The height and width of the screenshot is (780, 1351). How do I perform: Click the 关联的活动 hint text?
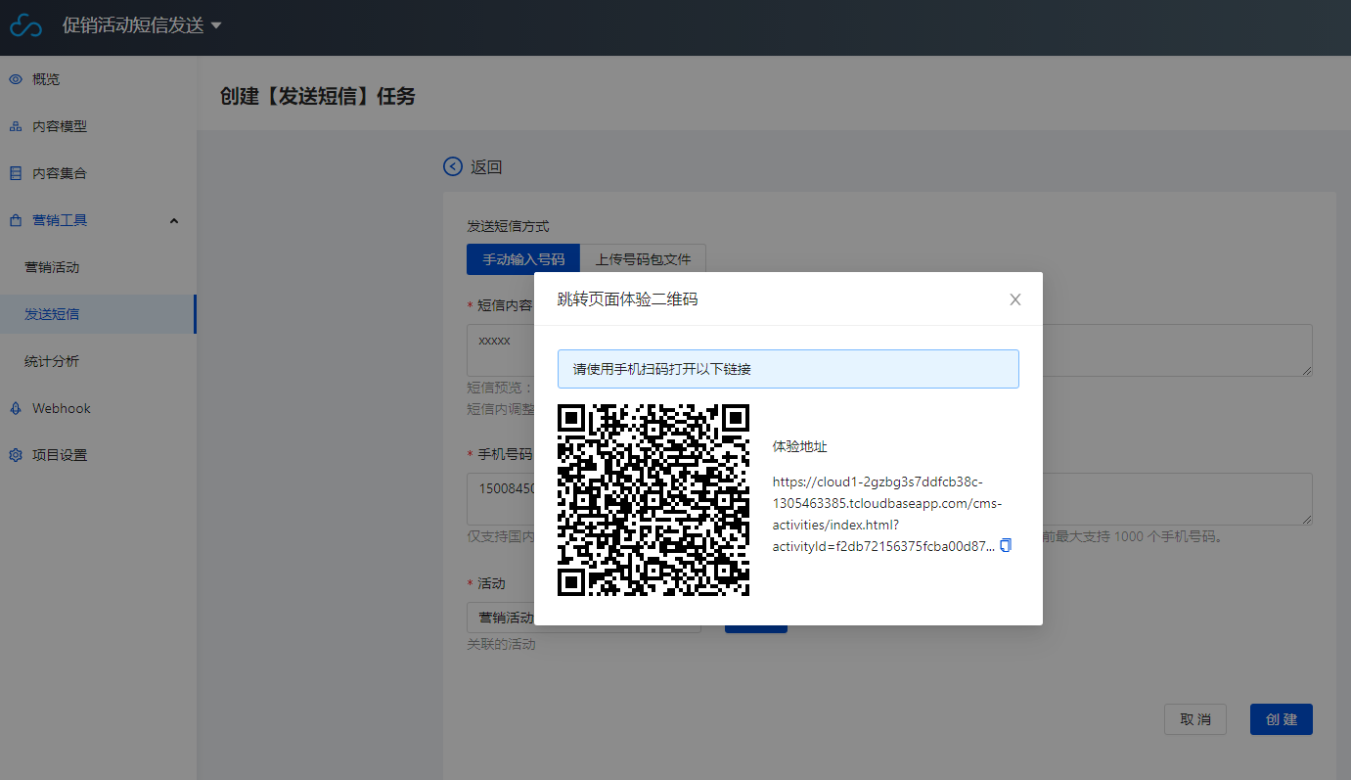click(x=502, y=645)
